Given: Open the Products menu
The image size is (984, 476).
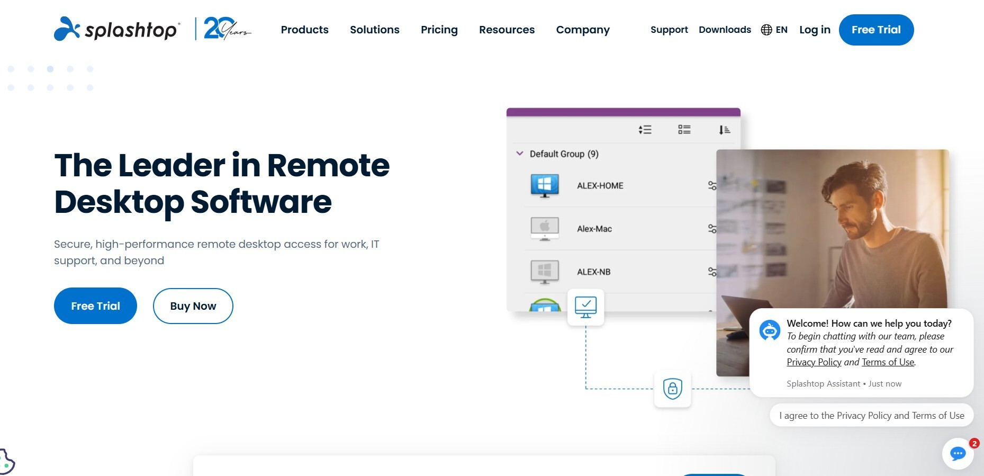Looking at the screenshot, I should pos(305,30).
